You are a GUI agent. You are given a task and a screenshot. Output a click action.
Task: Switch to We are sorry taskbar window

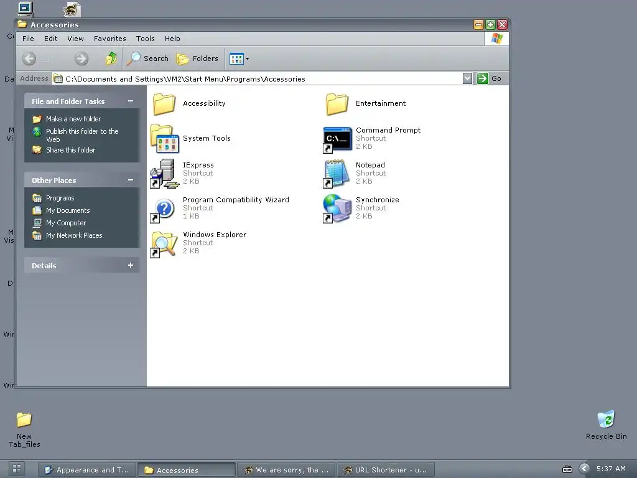coord(286,470)
